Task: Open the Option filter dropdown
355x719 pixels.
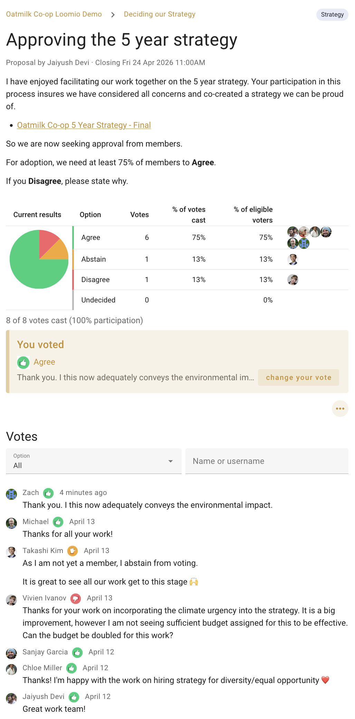Action: (x=94, y=461)
